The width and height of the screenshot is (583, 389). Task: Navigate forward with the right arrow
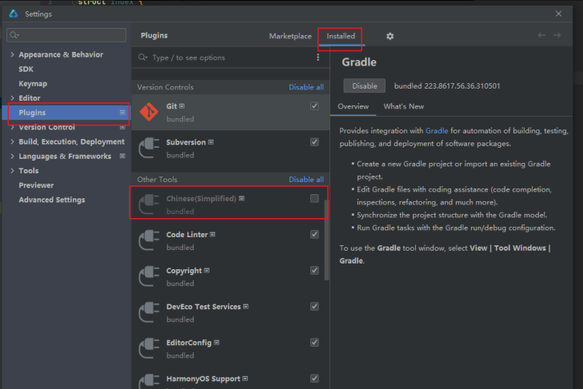tap(557, 35)
